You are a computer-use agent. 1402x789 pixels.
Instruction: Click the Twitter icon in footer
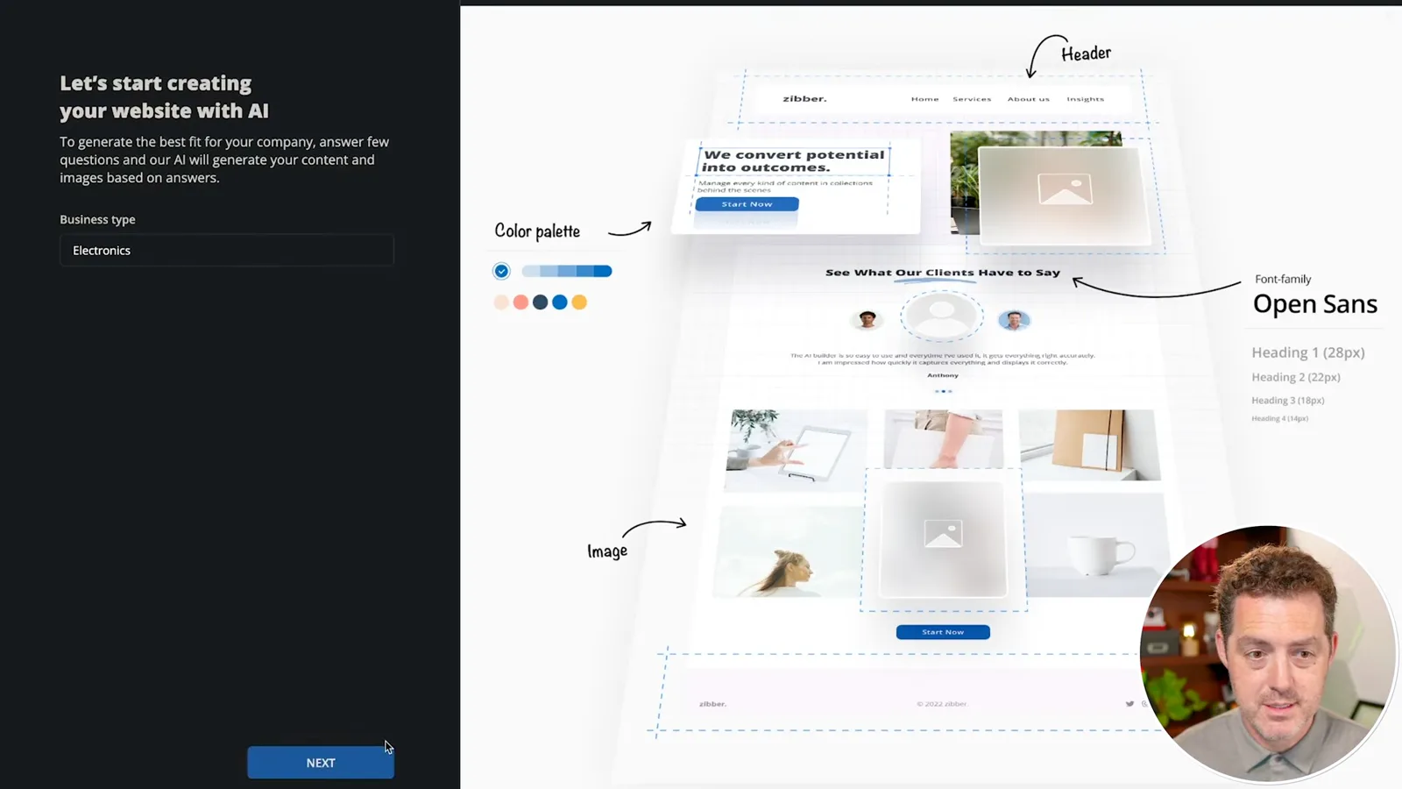point(1129,704)
